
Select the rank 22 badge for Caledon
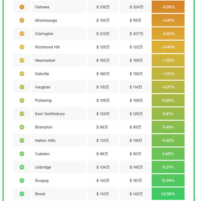(x=22, y=154)
